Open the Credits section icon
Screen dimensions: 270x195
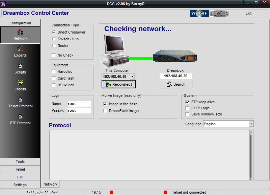(x=20, y=83)
